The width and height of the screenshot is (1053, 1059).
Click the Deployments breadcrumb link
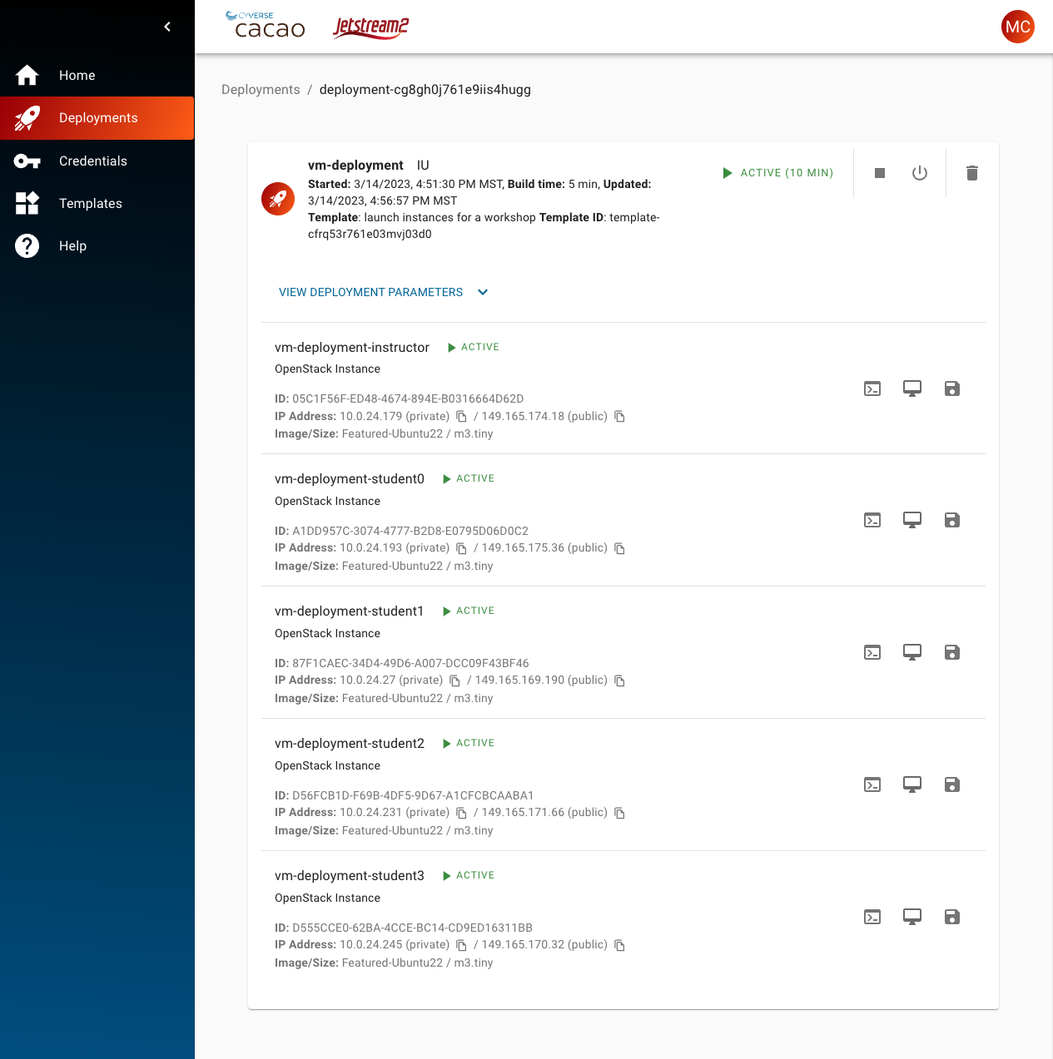click(261, 90)
